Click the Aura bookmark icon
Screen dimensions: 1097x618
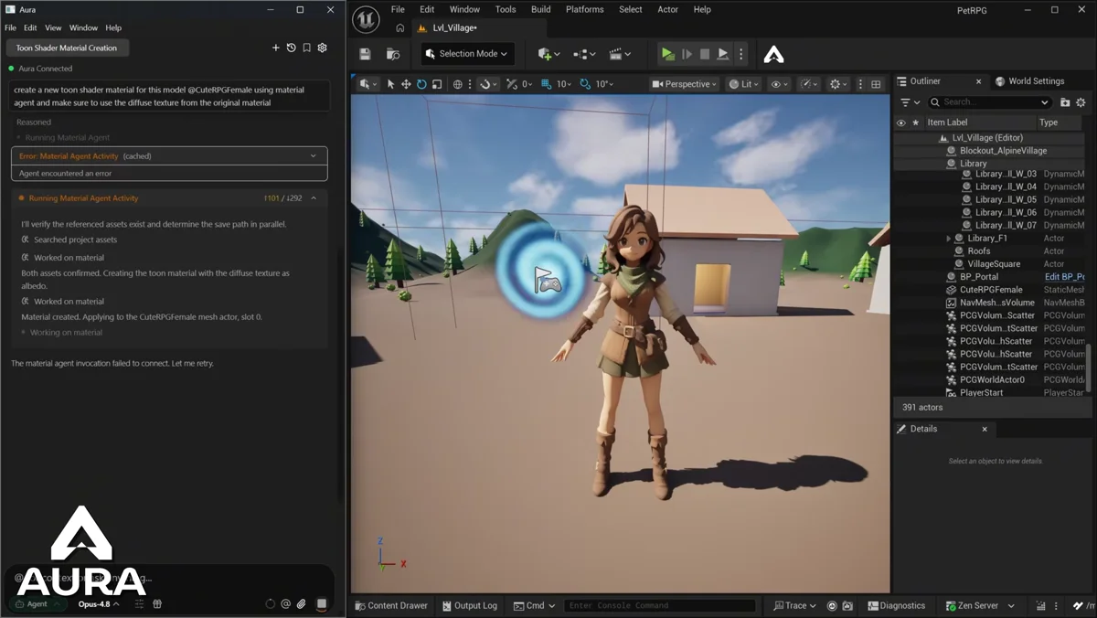(306, 48)
